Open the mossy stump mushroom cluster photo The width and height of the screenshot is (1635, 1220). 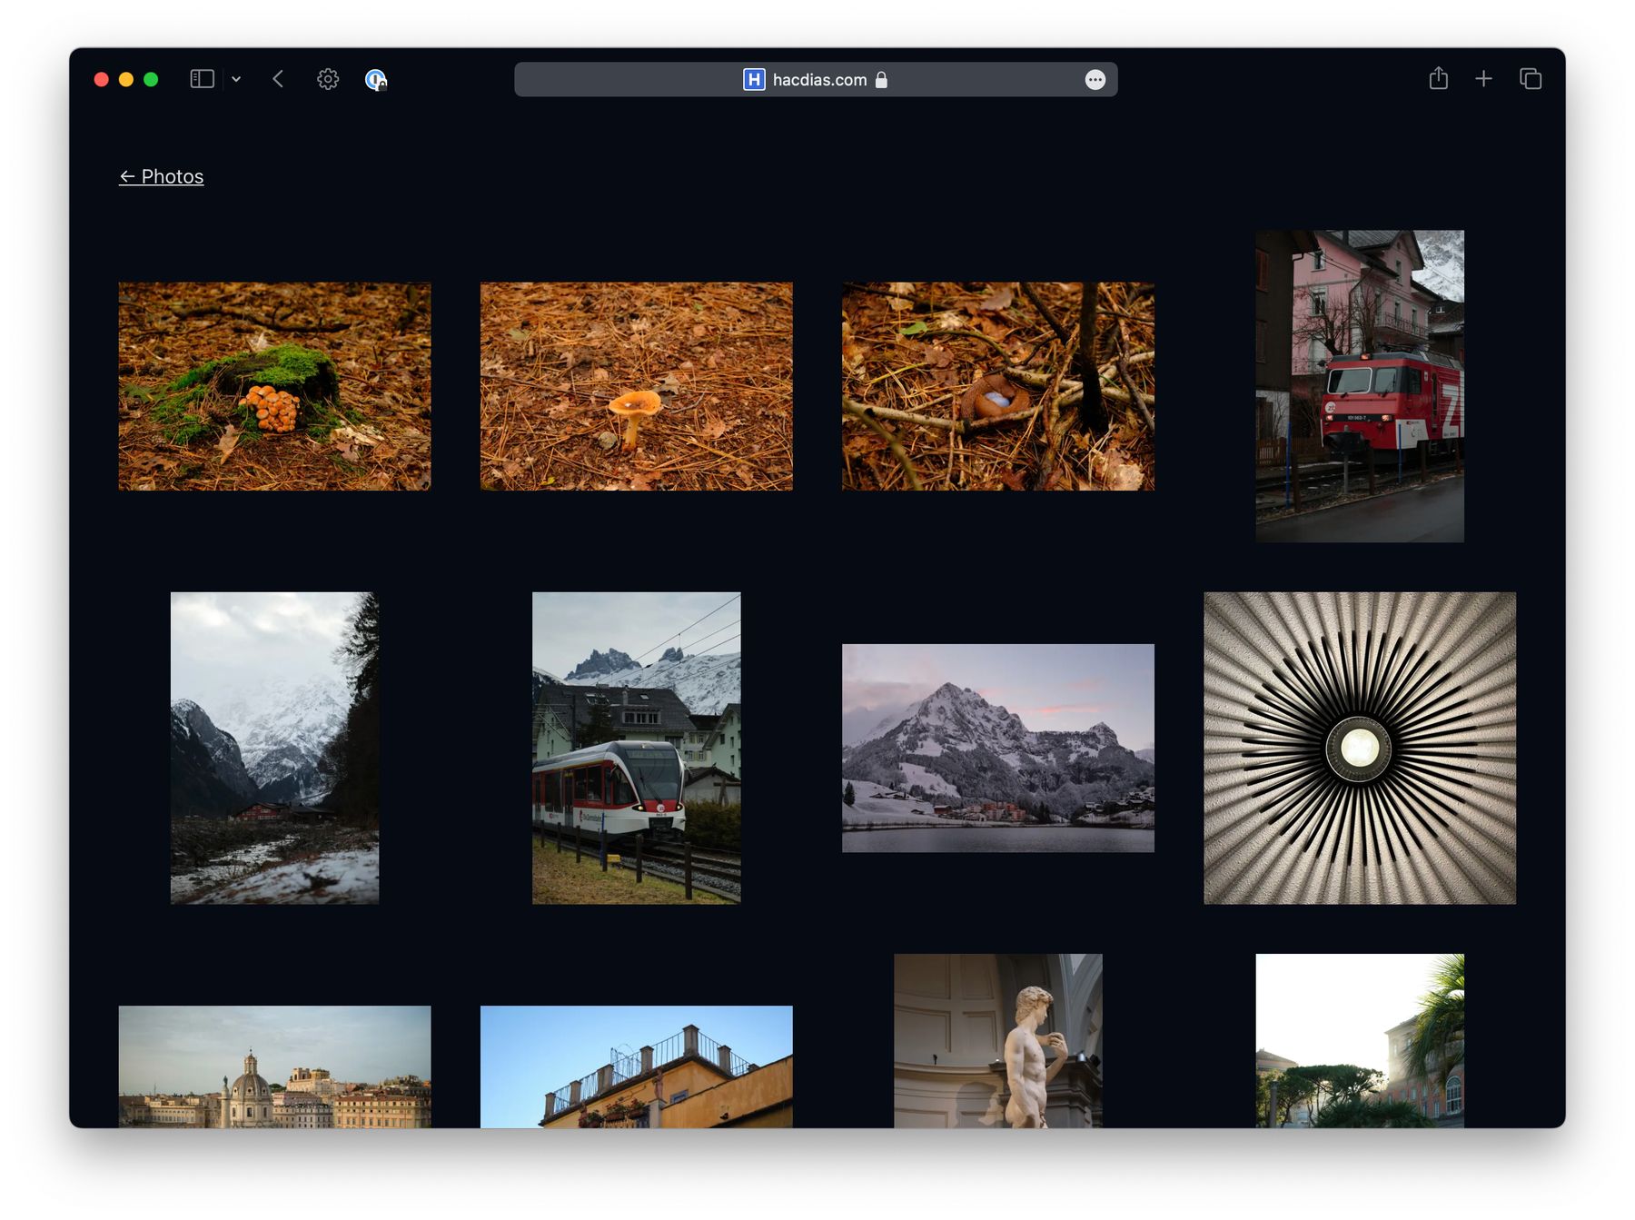click(274, 386)
